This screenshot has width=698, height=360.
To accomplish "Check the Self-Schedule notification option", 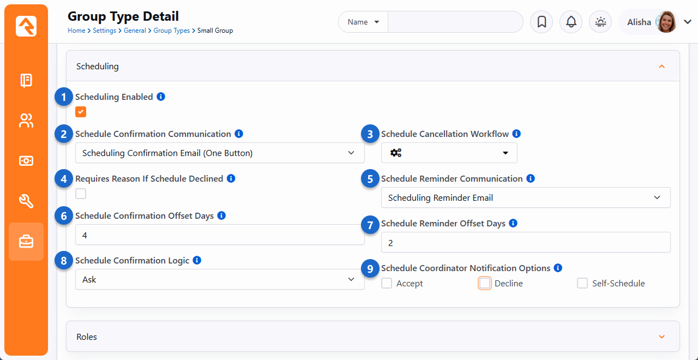I will pos(582,283).
